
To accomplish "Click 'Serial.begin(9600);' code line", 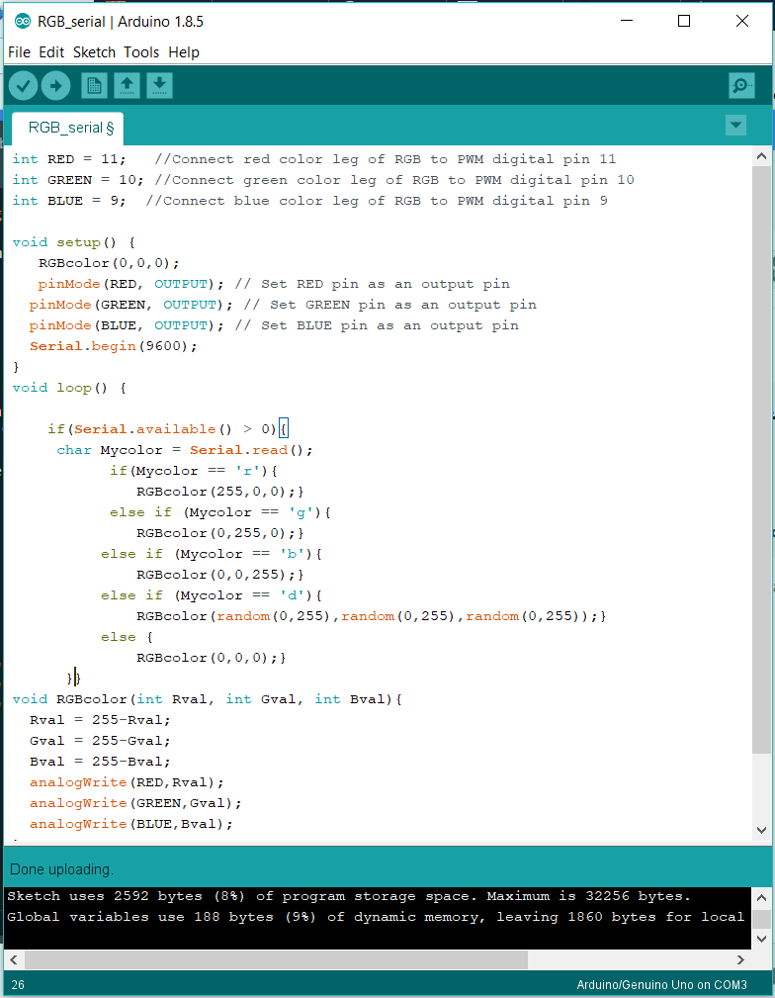I will pos(114,346).
